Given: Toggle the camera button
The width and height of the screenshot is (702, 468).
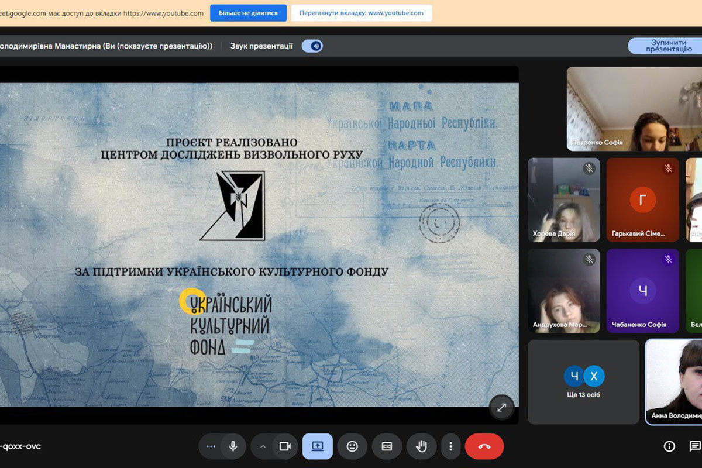Looking at the screenshot, I should pyautogui.click(x=285, y=446).
